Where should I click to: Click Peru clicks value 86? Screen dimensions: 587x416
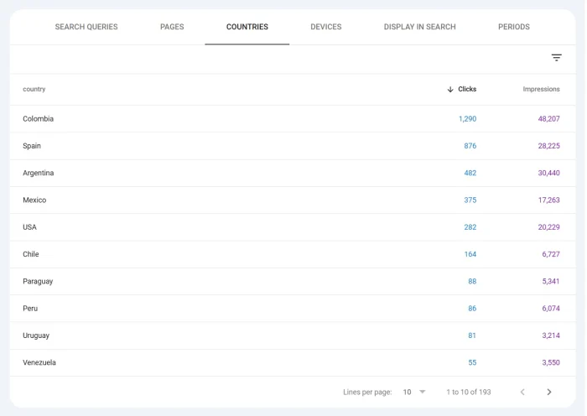tap(472, 309)
